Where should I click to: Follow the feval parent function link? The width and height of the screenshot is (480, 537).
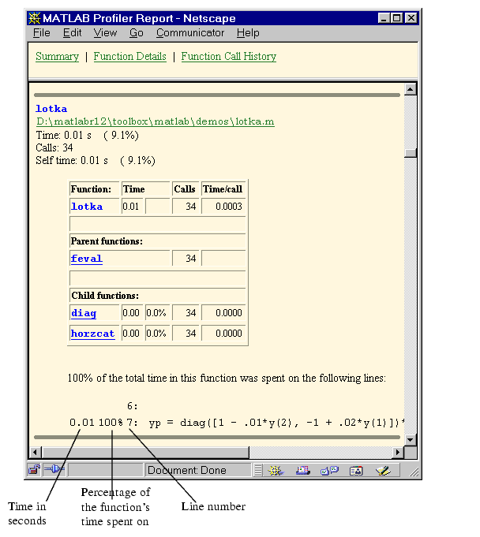coord(86,259)
